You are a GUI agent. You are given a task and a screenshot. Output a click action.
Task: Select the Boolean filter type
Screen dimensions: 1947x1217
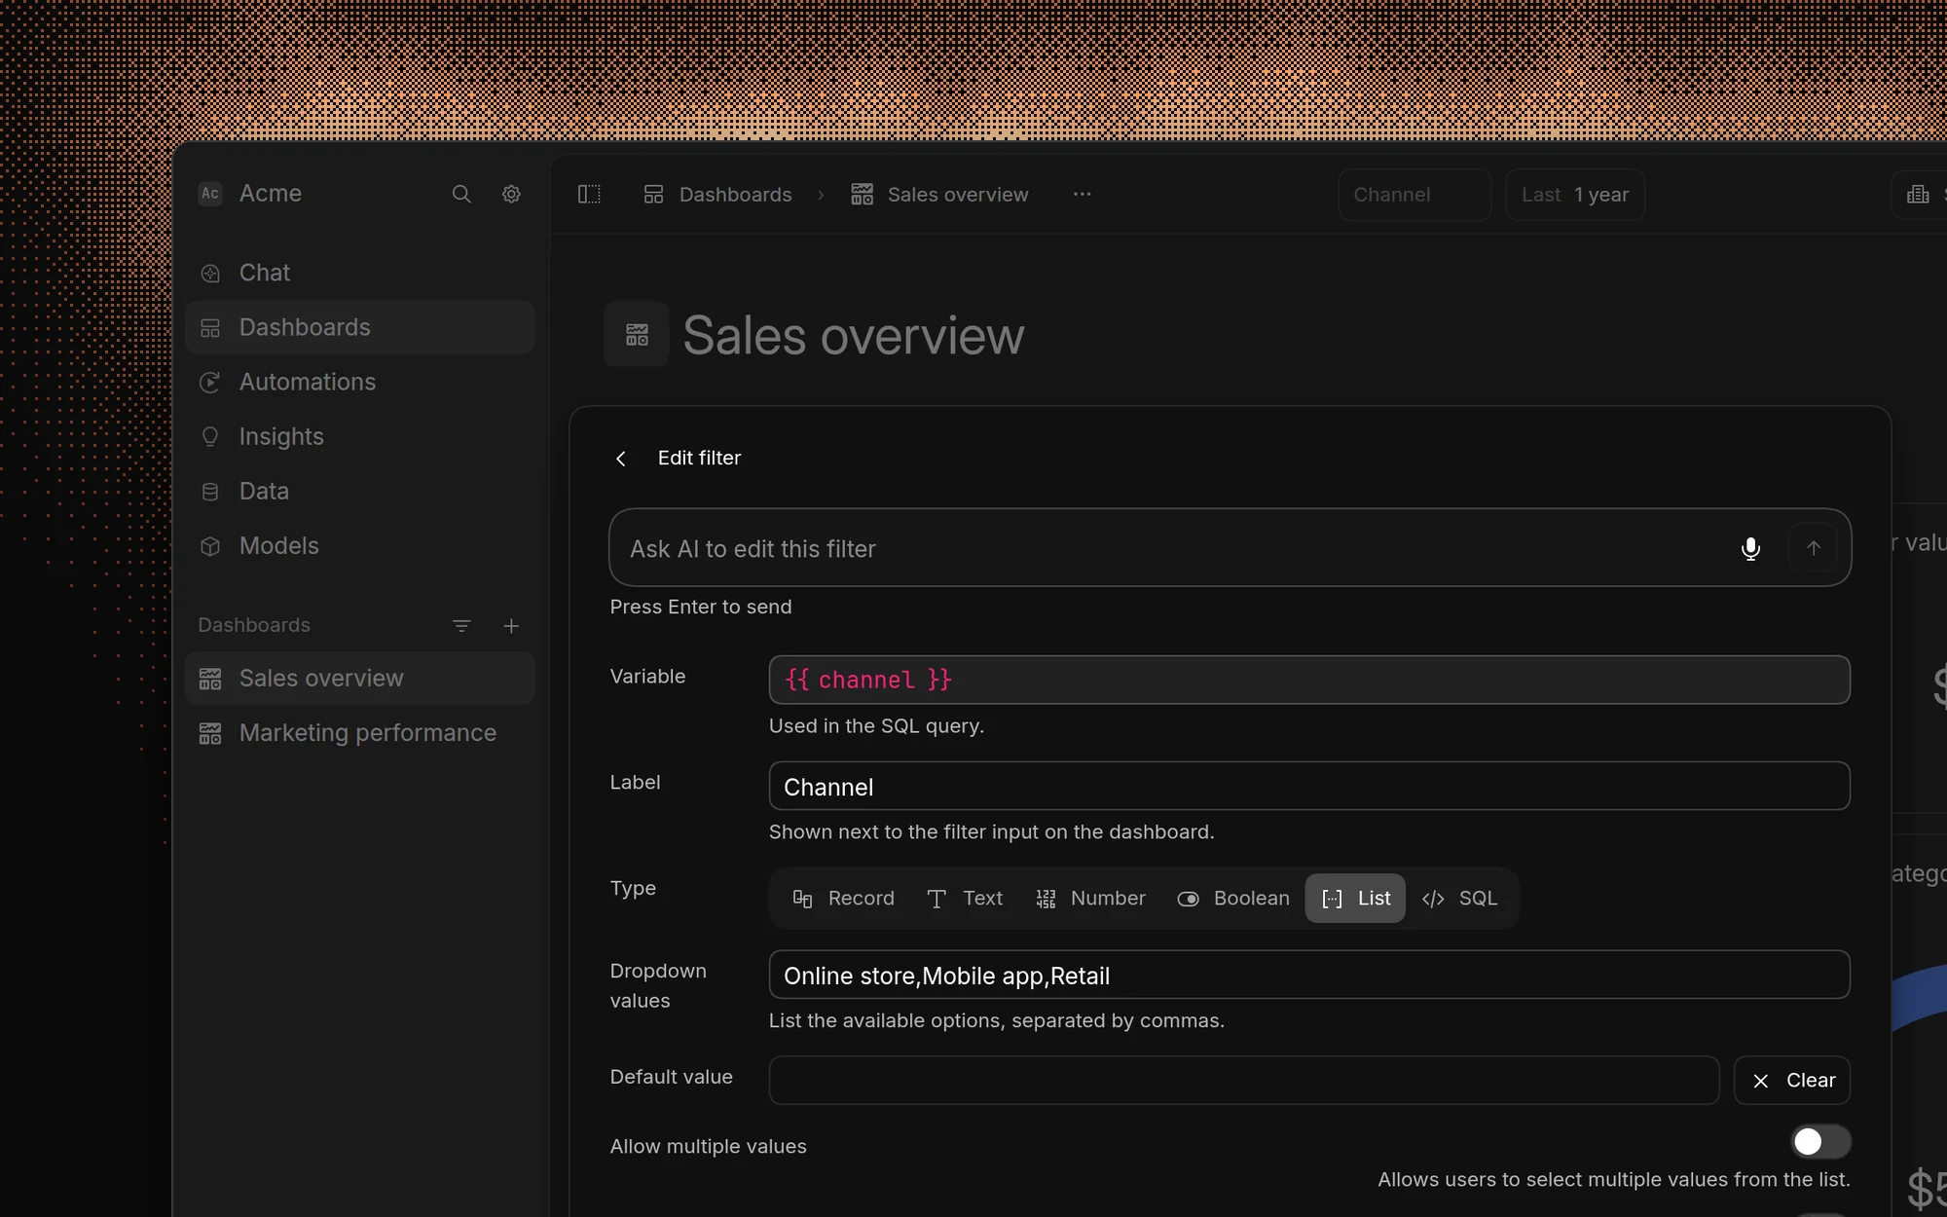pos(1232,899)
